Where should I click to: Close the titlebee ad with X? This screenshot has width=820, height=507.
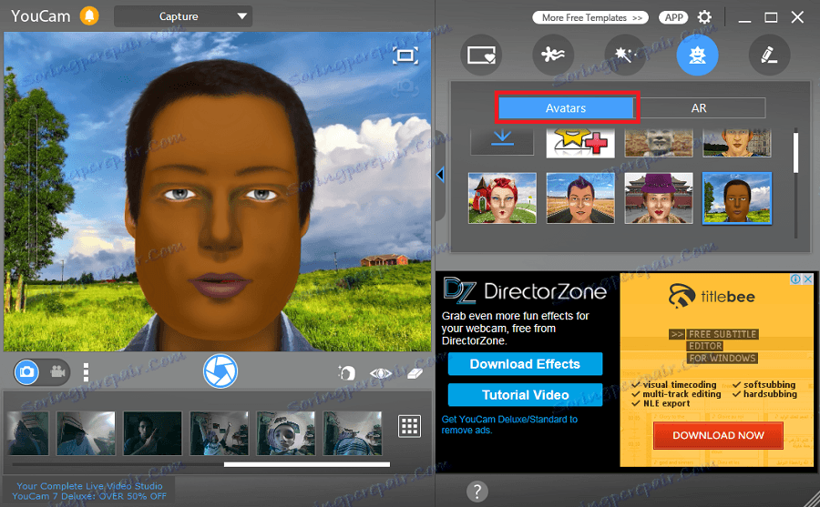[808, 279]
